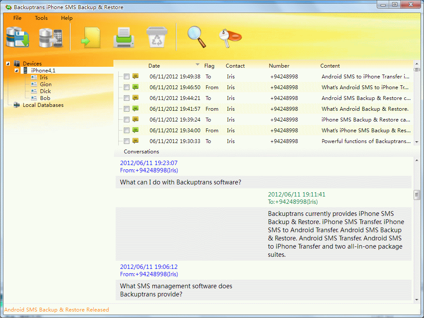Check the first message checkbox dated 19:49:38

[x=126, y=76]
